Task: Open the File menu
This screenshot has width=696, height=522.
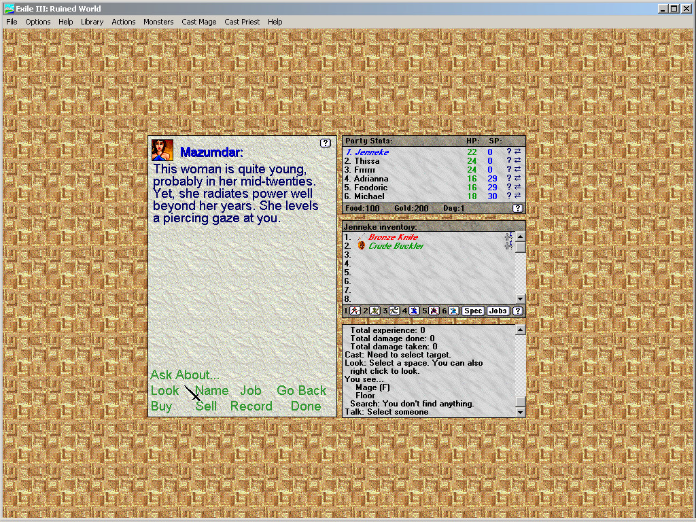Action: pos(12,22)
